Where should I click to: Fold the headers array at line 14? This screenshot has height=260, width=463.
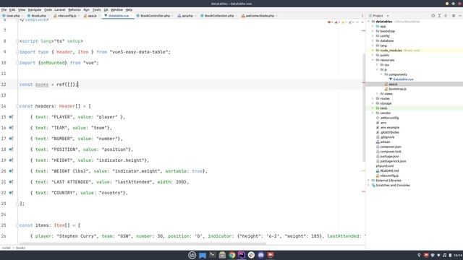(x=17, y=106)
